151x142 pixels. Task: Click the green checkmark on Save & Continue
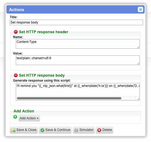click(42, 130)
